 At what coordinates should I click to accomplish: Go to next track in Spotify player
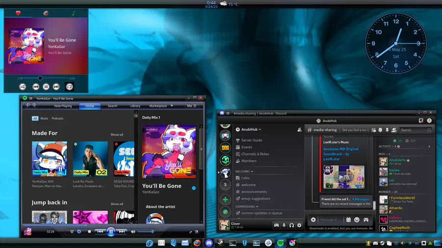(122, 232)
